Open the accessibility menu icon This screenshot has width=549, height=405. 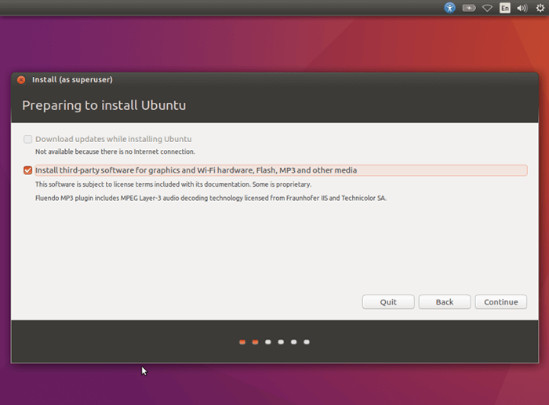click(449, 8)
